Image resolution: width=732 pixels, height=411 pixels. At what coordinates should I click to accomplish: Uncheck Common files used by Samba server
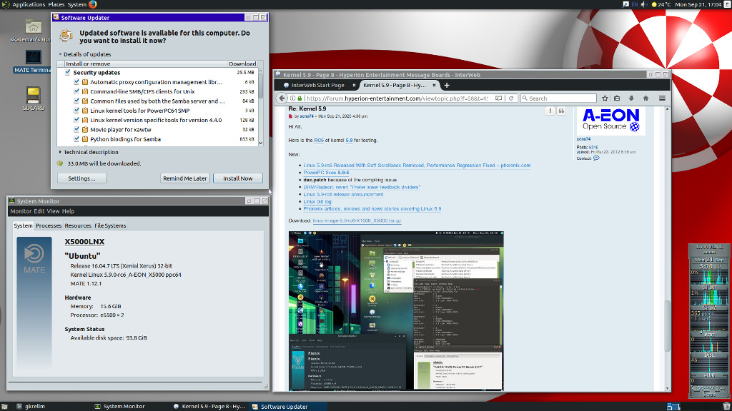tap(76, 101)
